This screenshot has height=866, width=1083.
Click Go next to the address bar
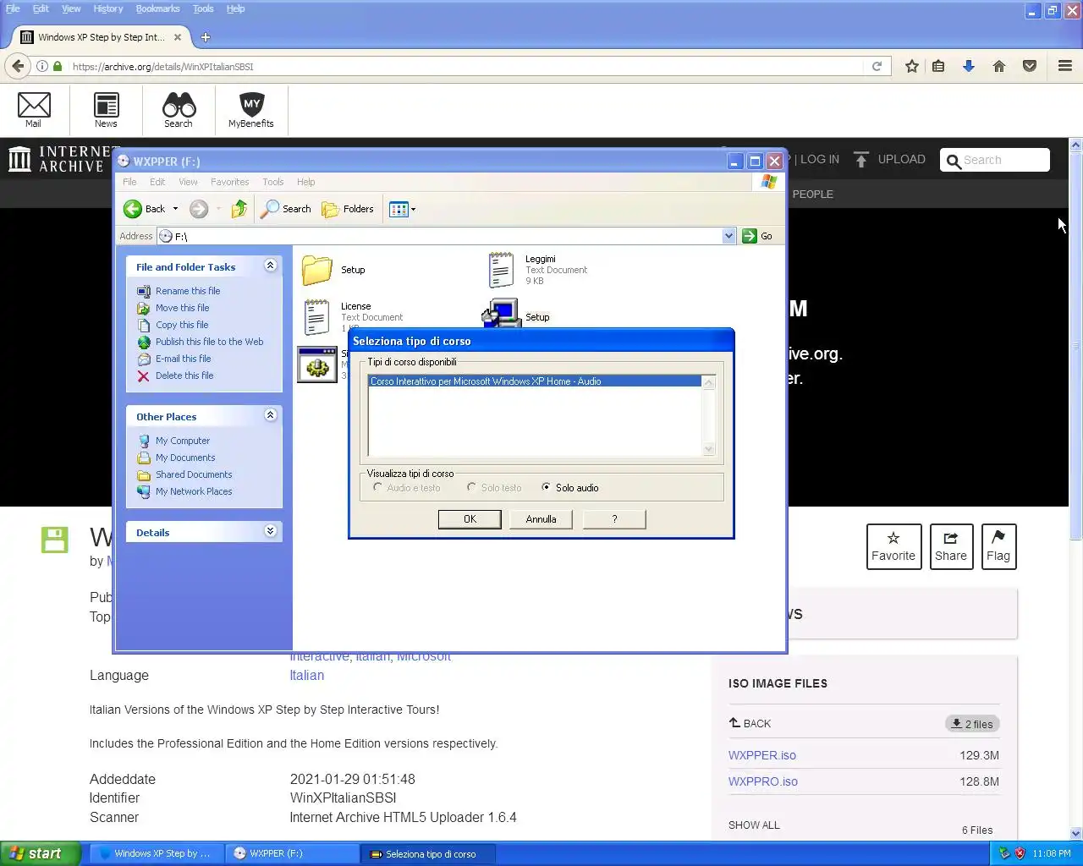coord(758,236)
